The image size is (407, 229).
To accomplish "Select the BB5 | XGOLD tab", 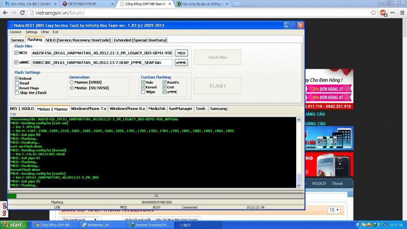I will (22, 108).
